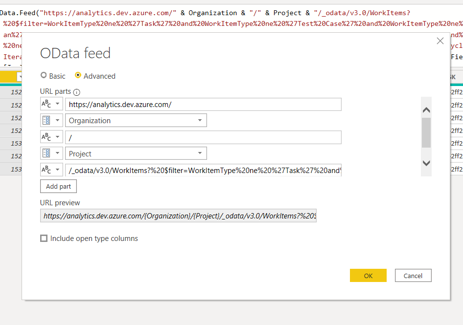Click the URL preview box
The height and width of the screenshot is (325, 463).
[178, 216]
